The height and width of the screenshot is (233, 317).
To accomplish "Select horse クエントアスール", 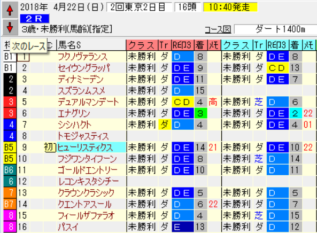I will 84,204.
